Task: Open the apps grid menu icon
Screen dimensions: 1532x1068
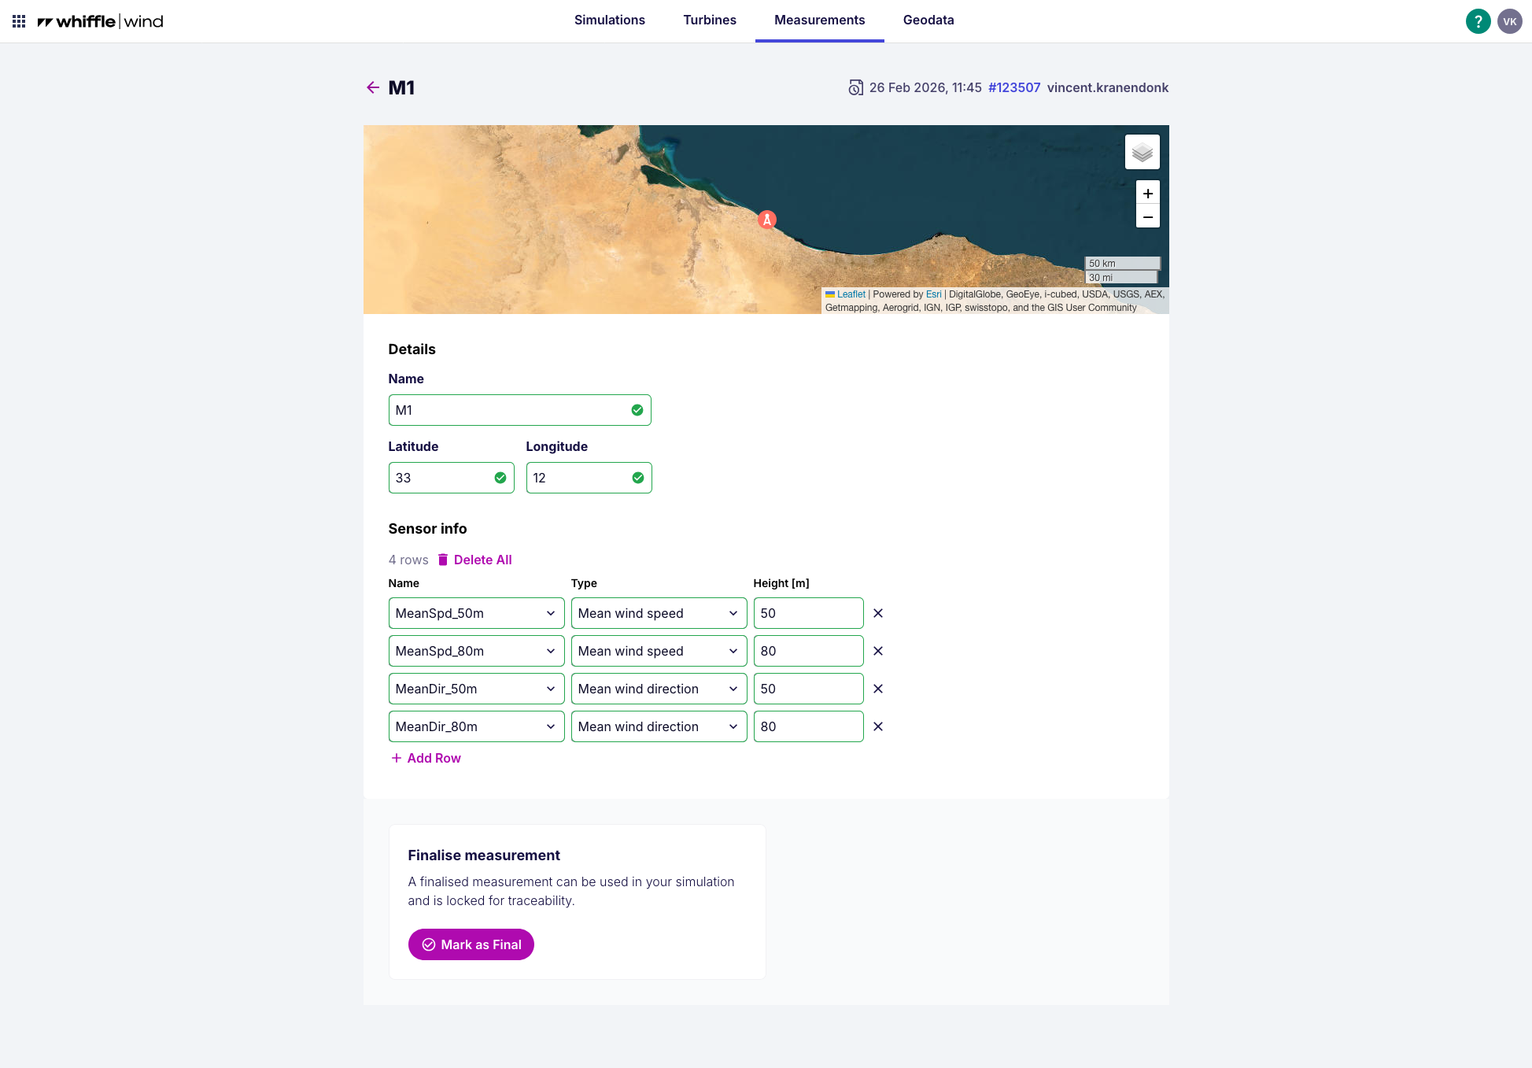Action: click(19, 21)
